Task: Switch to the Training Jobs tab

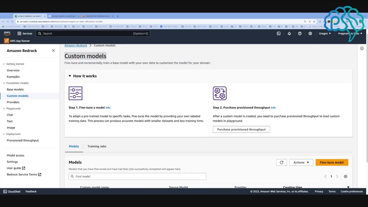Action: 97,146
